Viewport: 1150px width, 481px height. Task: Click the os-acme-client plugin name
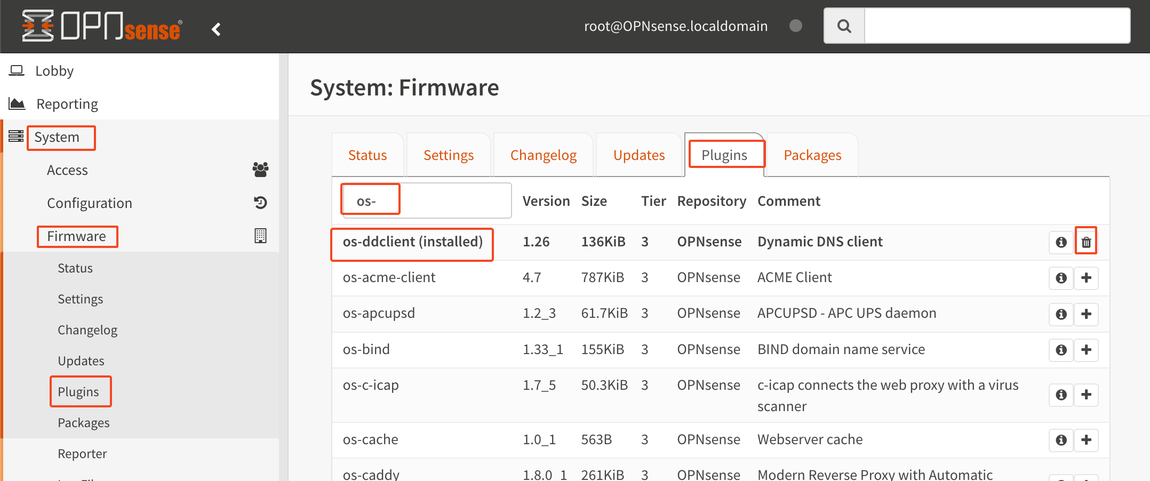(389, 277)
